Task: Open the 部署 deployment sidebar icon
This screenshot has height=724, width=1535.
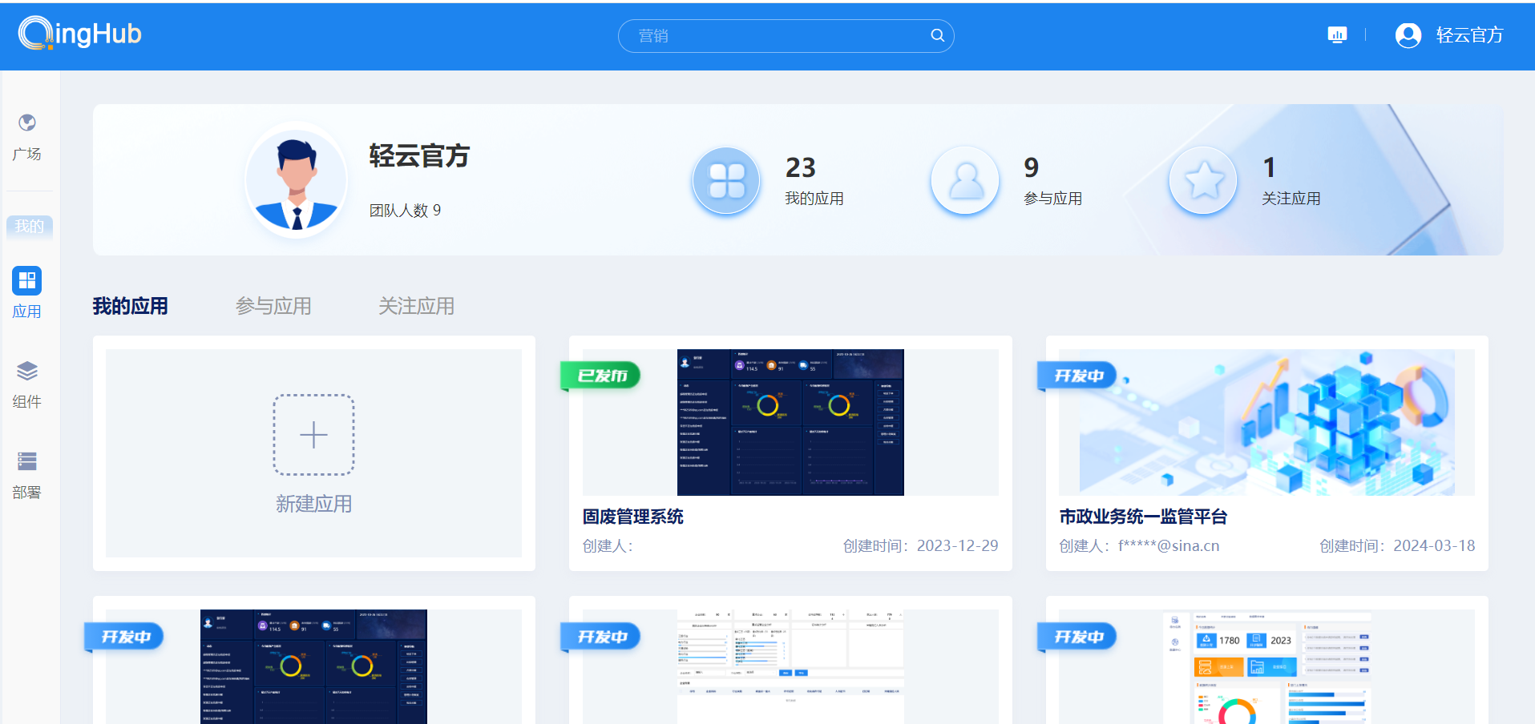Action: point(27,461)
